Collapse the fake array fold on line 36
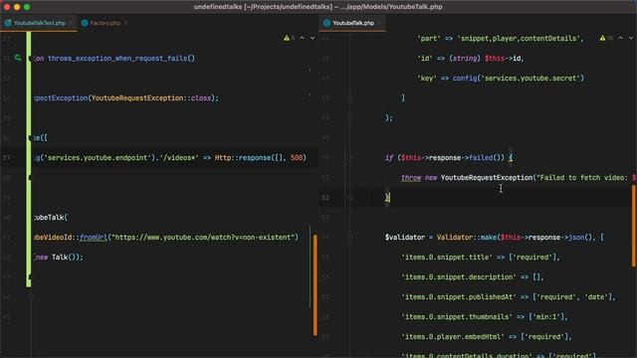 pyautogui.click(x=31, y=138)
